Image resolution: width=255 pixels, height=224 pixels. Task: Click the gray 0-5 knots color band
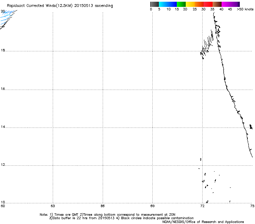point(154,4)
